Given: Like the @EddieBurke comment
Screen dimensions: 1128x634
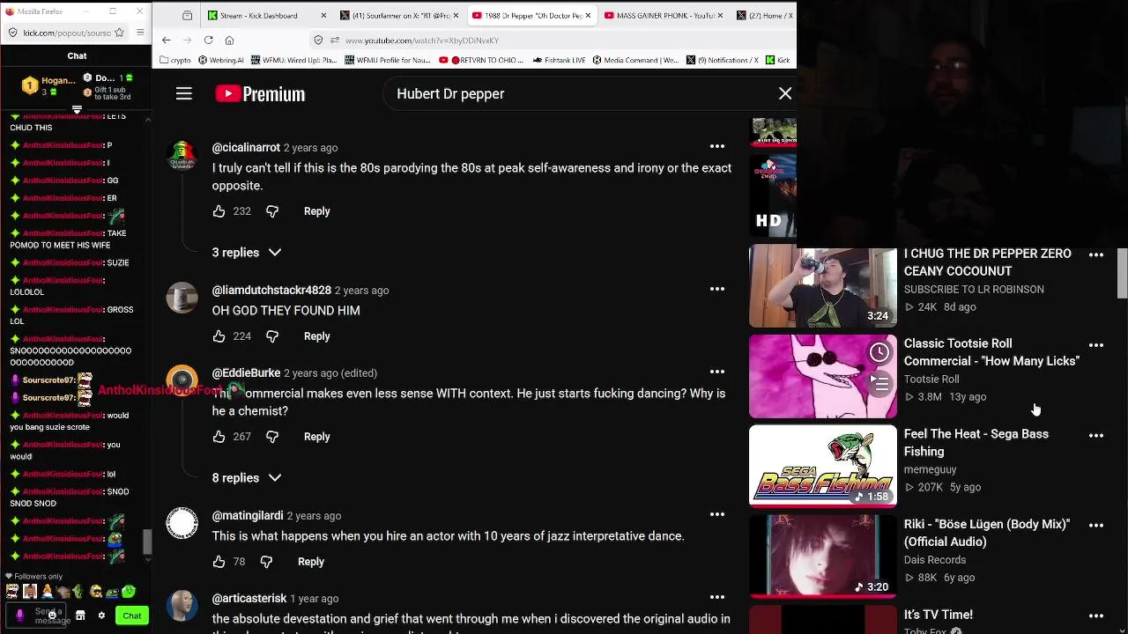Looking at the screenshot, I should click(x=219, y=437).
